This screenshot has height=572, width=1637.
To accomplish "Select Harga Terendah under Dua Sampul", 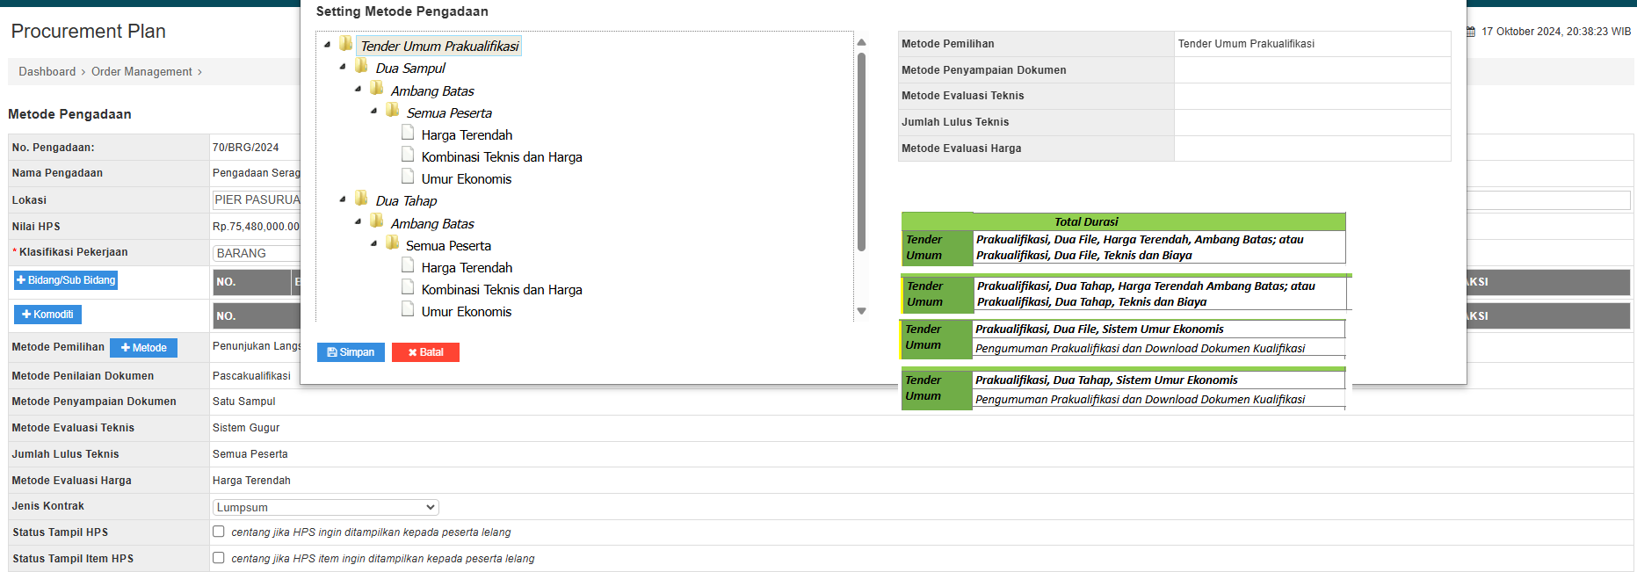I will (x=467, y=134).
